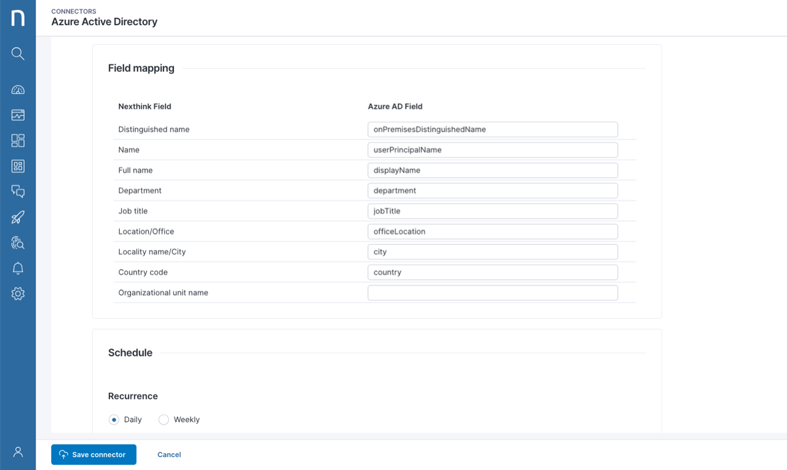Select the Dashboards gauge icon
787x470 pixels.
(x=18, y=89)
